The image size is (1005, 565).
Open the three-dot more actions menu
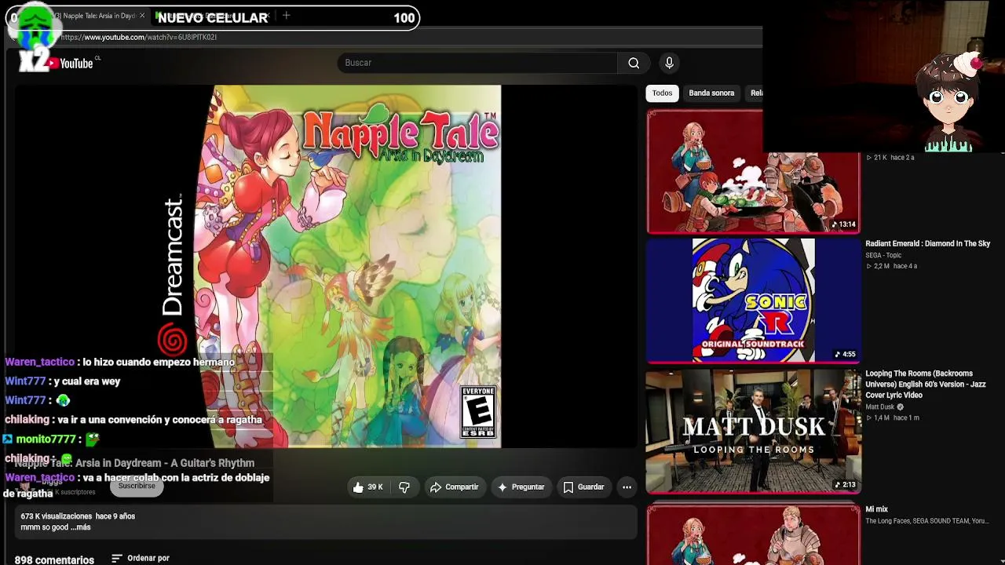click(x=627, y=487)
